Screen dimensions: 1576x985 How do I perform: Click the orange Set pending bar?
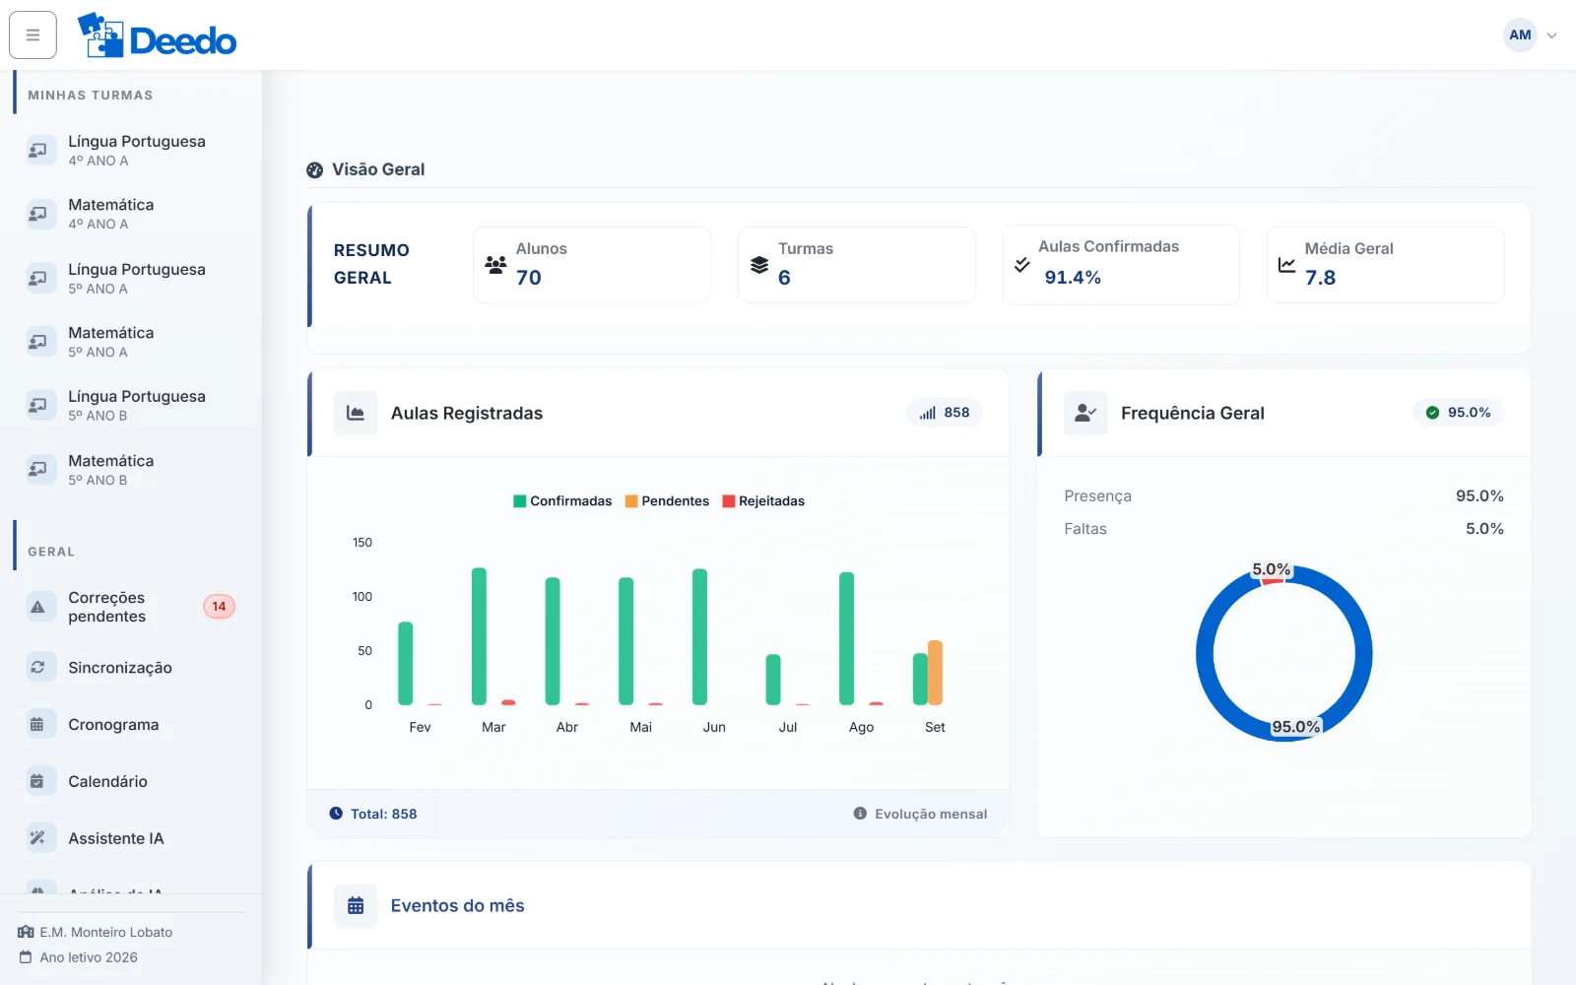(935, 673)
